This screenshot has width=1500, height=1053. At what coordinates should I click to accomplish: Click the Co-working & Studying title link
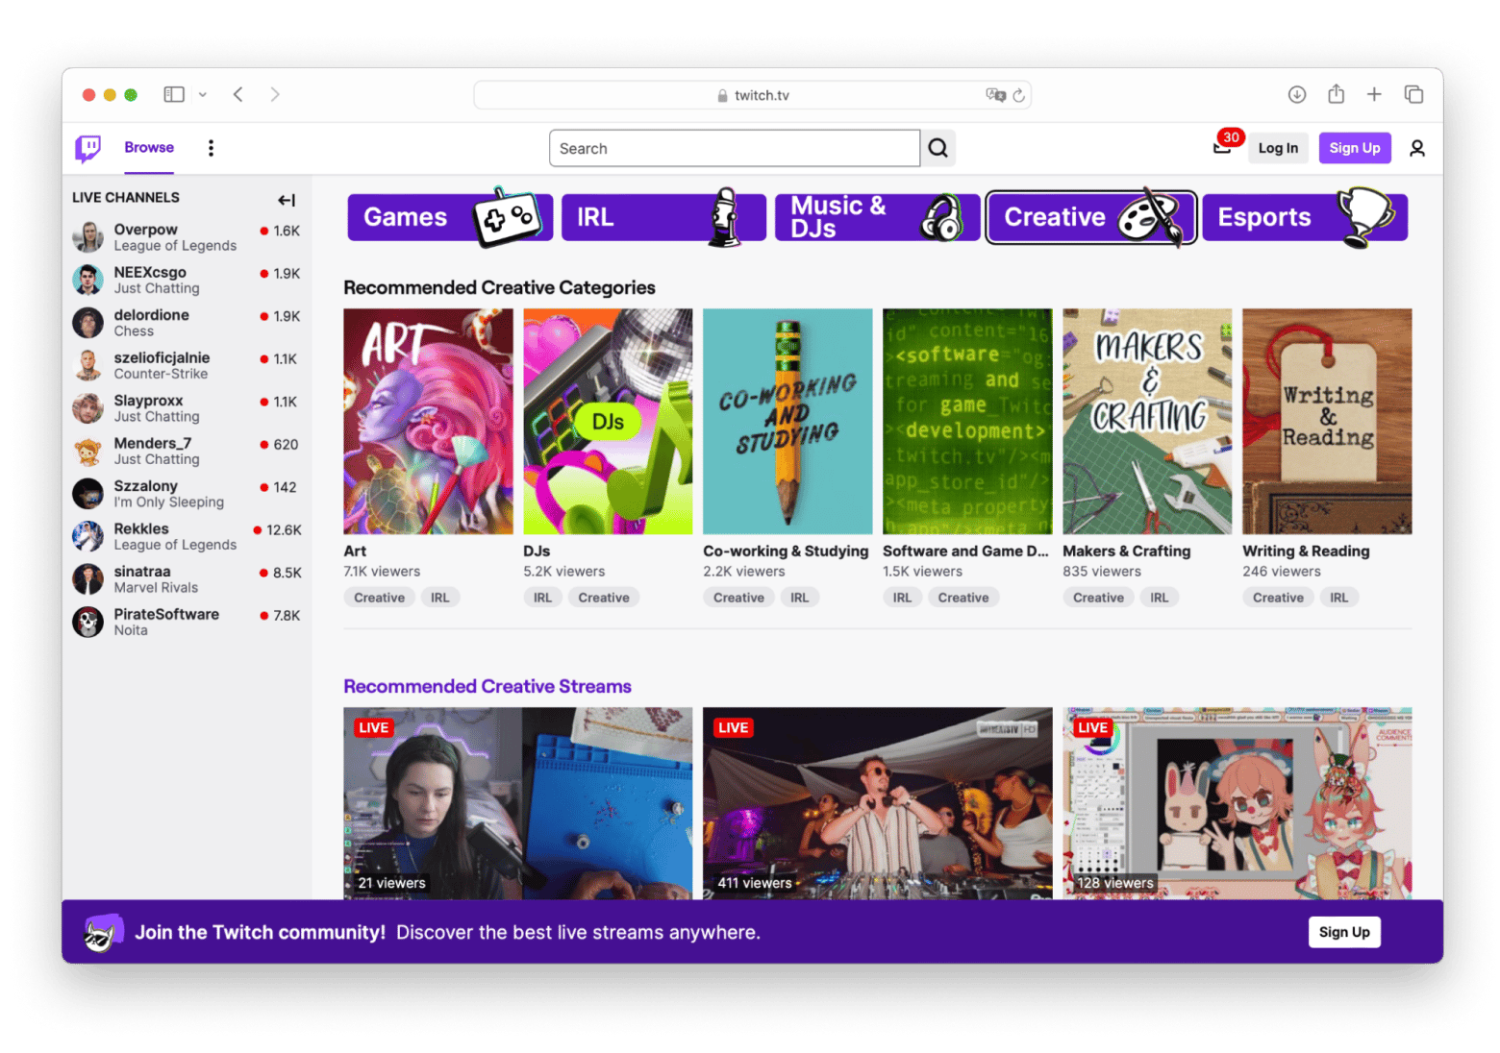(786, 551)
